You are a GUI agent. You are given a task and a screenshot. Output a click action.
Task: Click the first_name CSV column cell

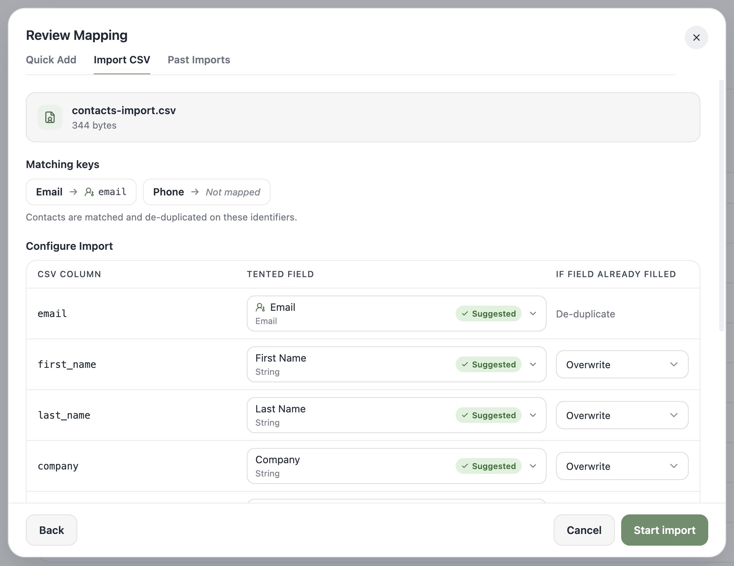click(x=67, y=364)
